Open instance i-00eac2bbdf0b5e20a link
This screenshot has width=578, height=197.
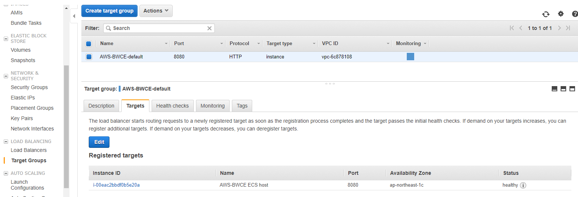tap(116, 185)
